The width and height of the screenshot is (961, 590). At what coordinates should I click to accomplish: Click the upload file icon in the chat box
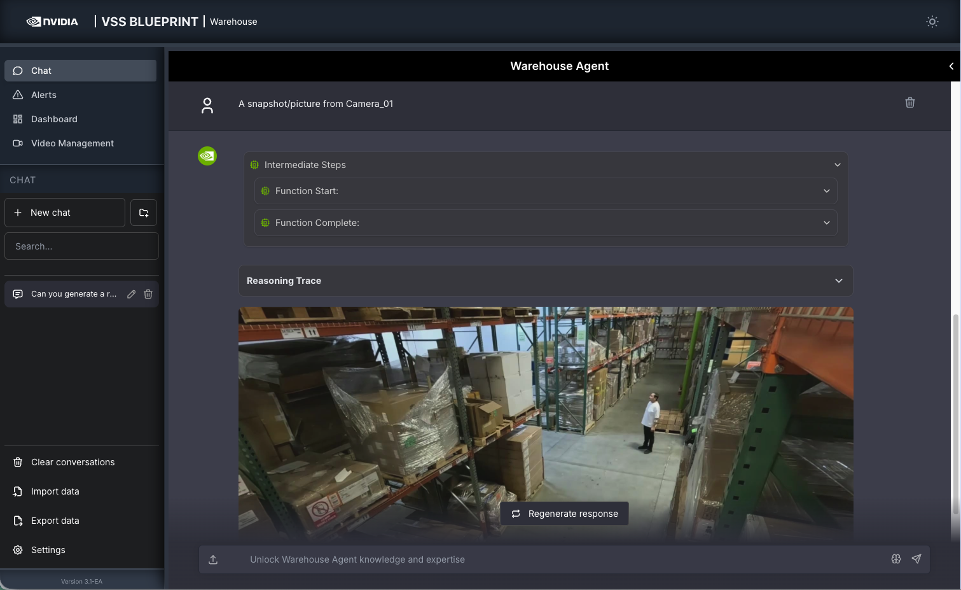pos(213,559)
